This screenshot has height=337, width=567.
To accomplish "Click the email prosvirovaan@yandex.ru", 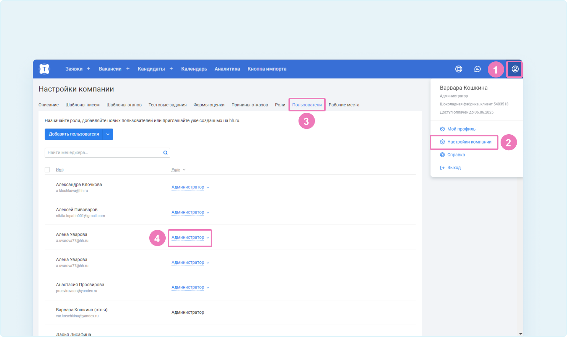I will click(76, 291).
